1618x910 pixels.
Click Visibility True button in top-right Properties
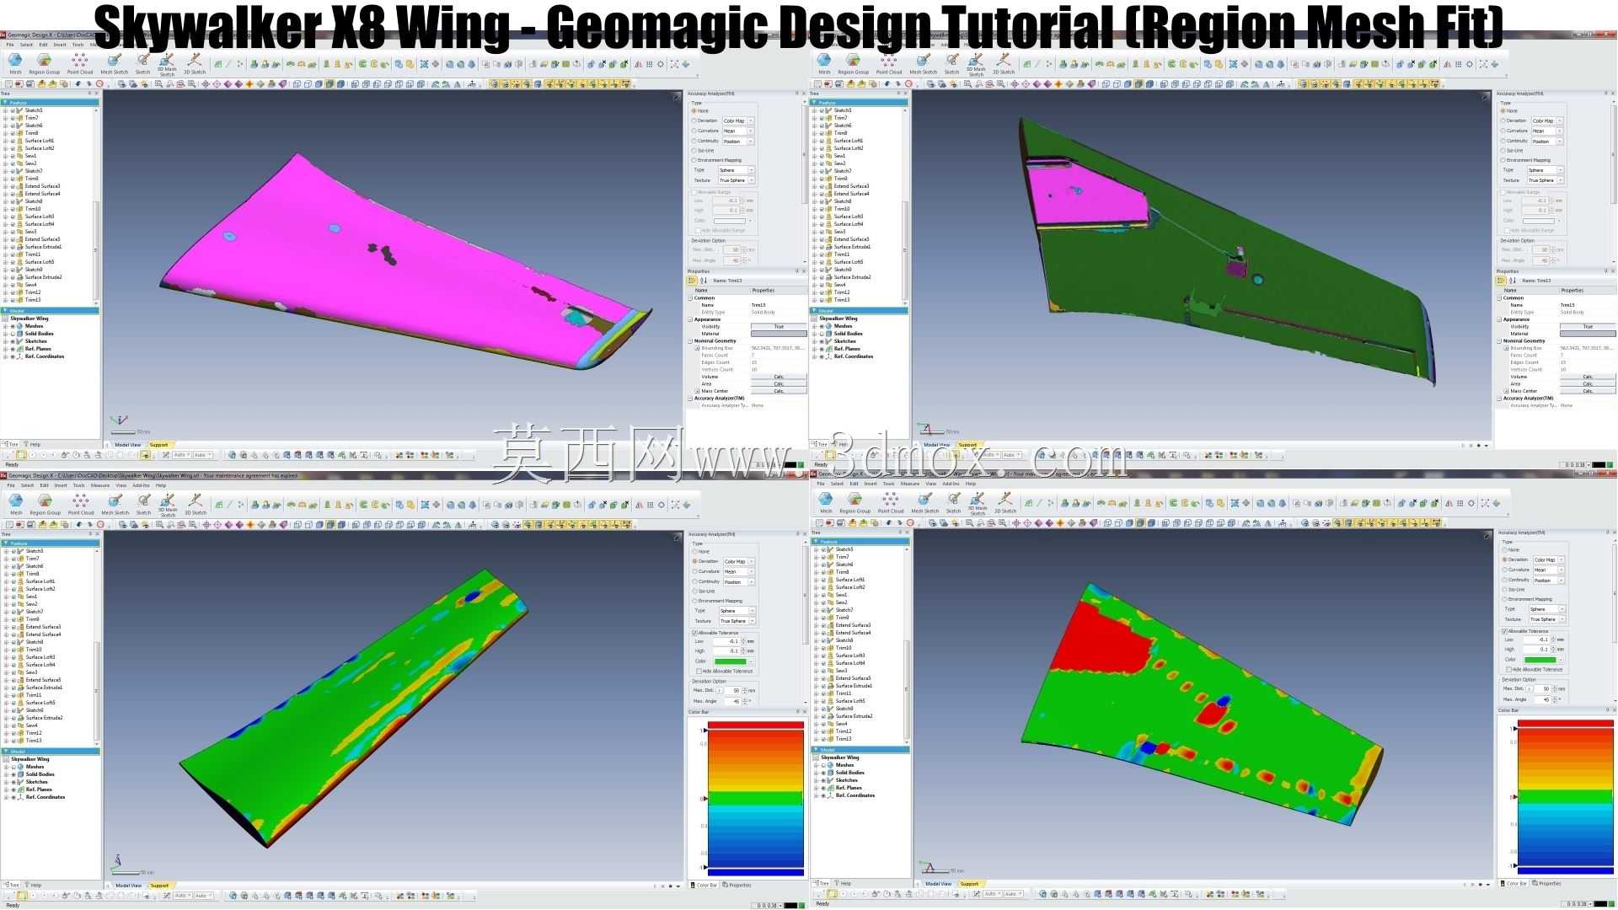[x=1588, y=327]
